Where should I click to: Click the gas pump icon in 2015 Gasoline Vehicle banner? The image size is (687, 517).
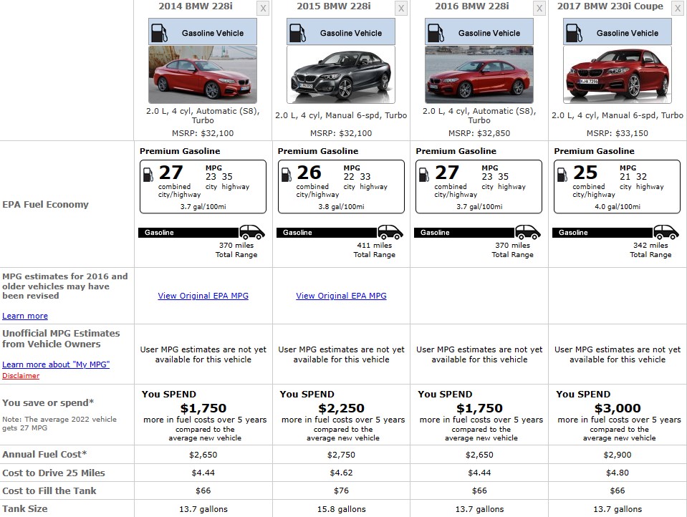pos(297,33)
